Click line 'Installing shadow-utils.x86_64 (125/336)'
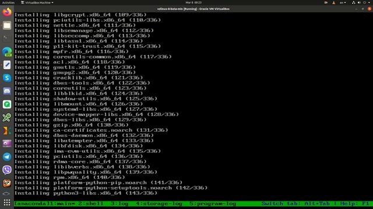The width and height of the screenshot is (373, 209). coord(86,99)
